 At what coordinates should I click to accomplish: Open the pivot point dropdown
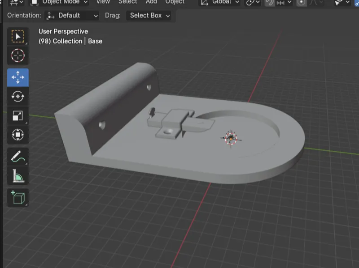point(253,2)
